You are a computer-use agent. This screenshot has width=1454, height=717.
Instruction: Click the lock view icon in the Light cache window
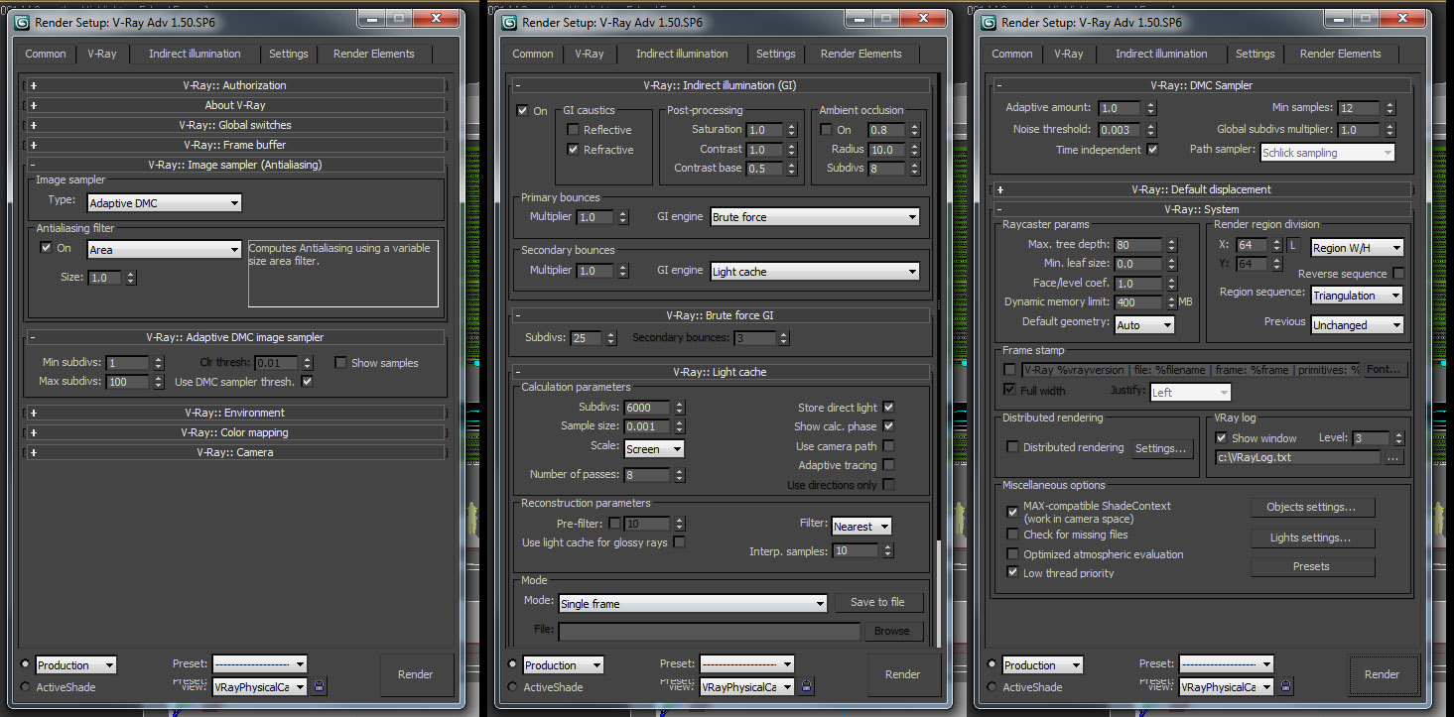tap(807, 685)
